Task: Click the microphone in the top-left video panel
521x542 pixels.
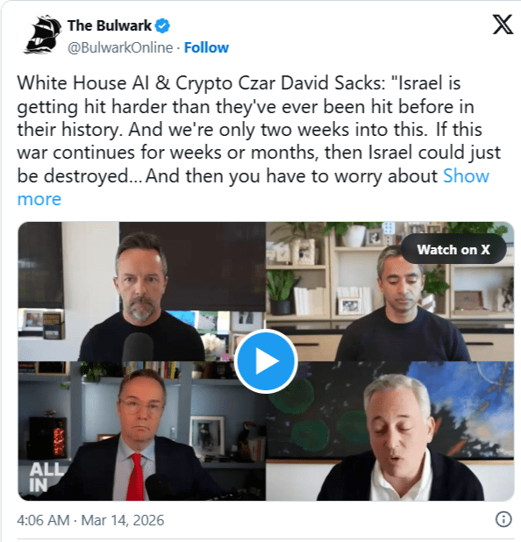Action: click(139, 347)
